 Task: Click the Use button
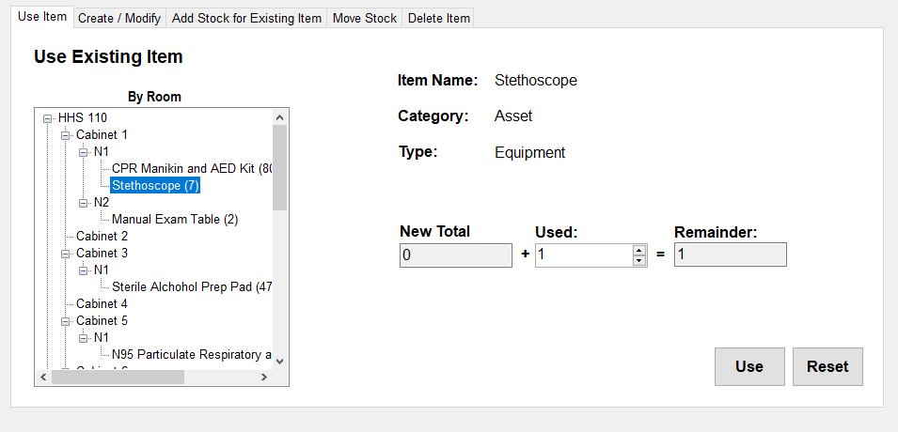pos(749,366)
